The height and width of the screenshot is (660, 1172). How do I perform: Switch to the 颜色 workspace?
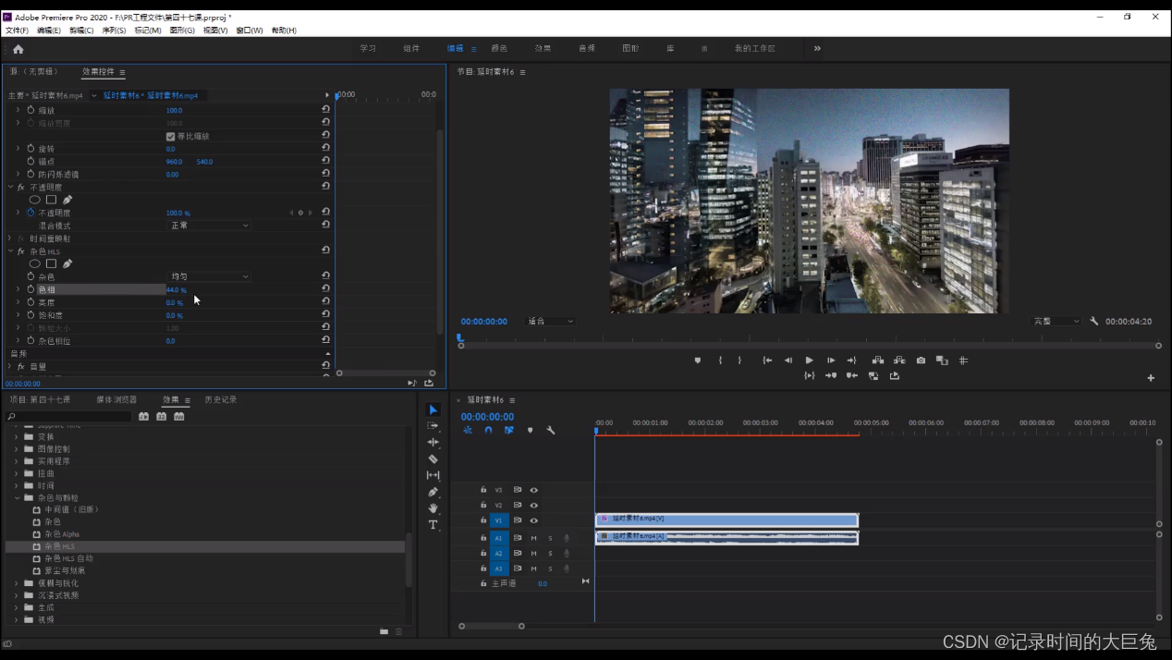click(499, 48)
